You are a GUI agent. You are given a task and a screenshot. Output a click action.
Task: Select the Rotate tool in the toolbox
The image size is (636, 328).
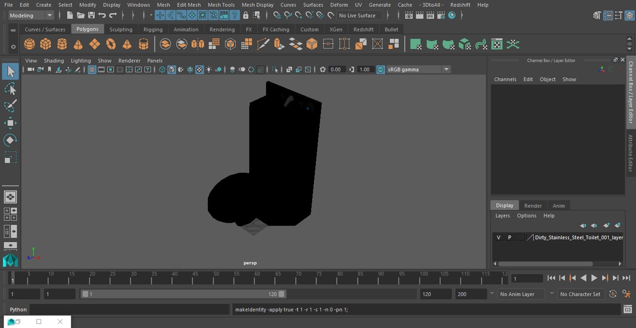(x=10, y=140)
